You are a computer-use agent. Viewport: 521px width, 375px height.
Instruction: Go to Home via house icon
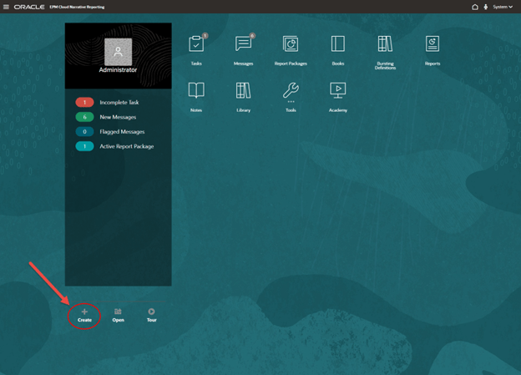coord(475,7)
